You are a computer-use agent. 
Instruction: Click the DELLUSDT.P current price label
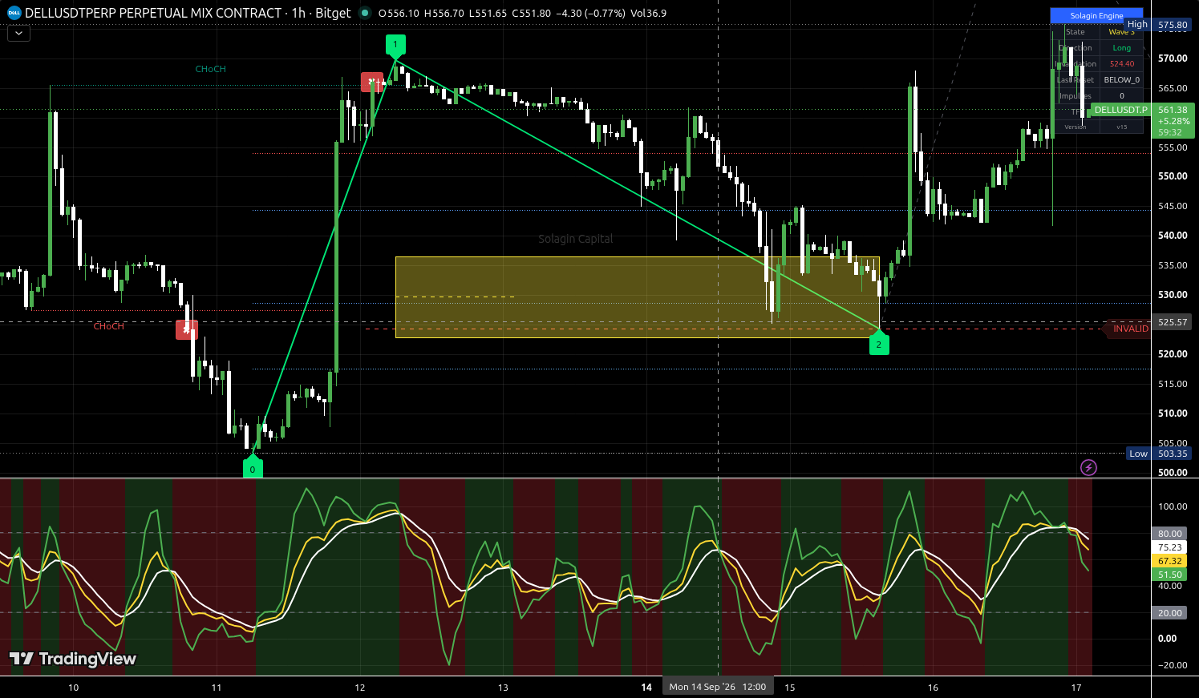coord(1120,110)
